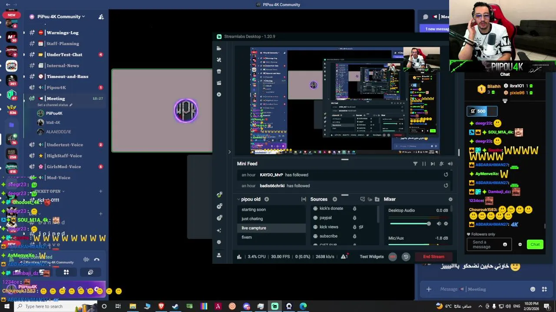Screen dimensions: 556x312
Task: Open the UnderTest-Chat channel
Action: click(64, 55)
